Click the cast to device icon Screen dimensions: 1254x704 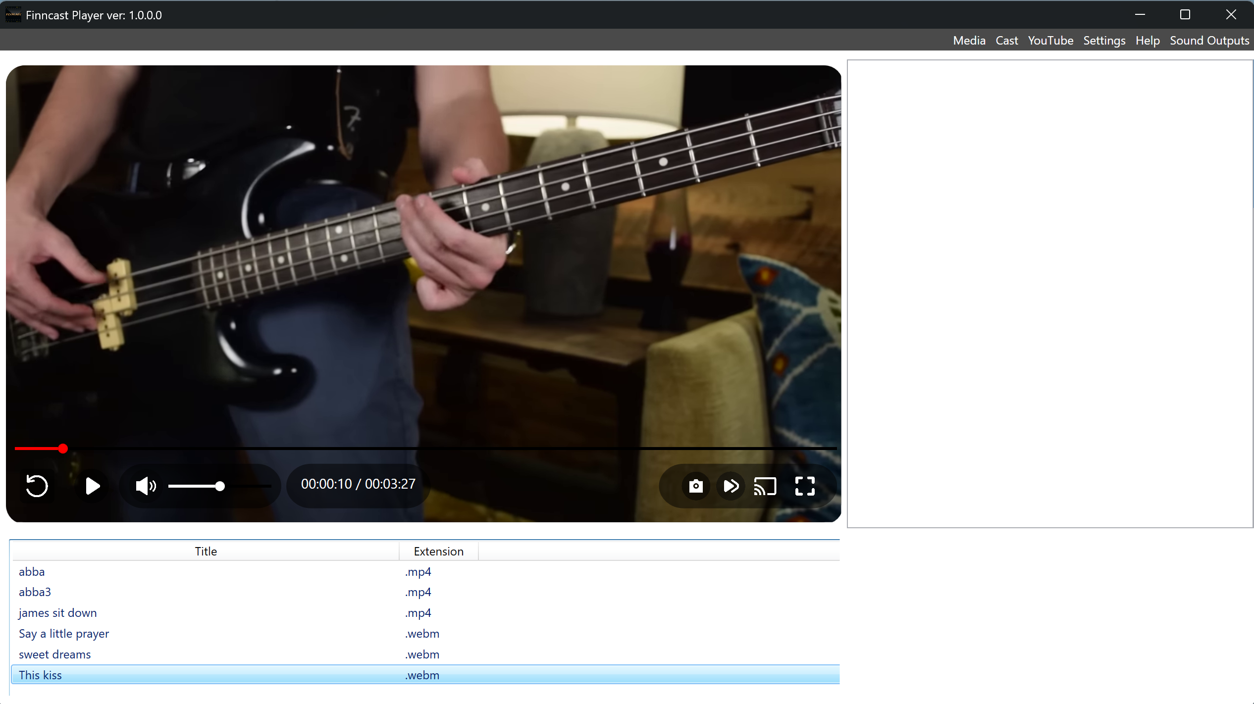(x=765, y=486)
